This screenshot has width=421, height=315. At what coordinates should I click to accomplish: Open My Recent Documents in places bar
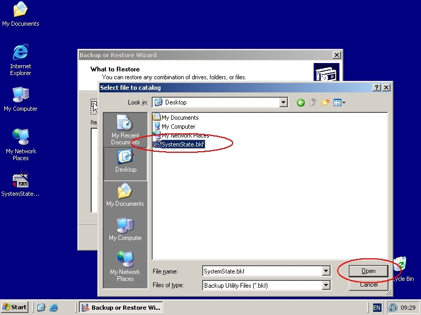tap(125, 130)
